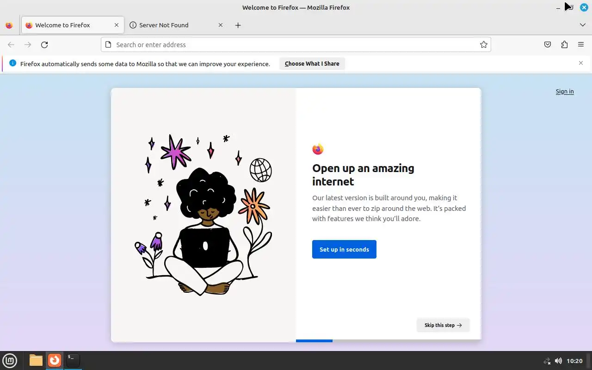This screenshot has height=370, width=592.
Task: Go forward using the forward arrow
Action: pyautogui.click(x=28, y=45)
